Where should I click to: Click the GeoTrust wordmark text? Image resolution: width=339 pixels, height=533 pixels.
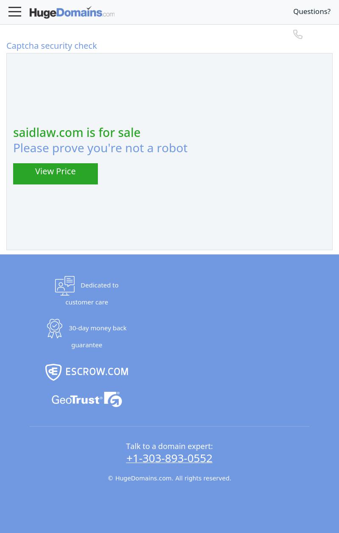[x=77, y=399]
